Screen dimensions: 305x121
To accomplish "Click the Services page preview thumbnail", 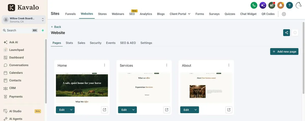I will click(144, 88).
